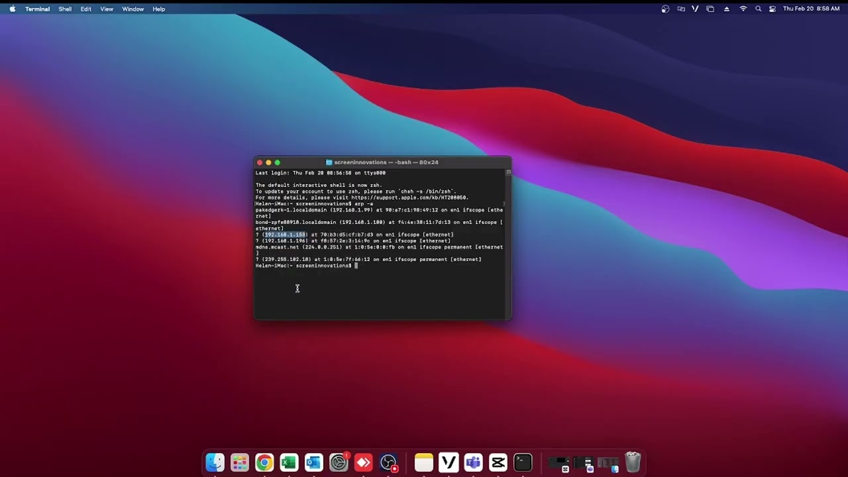The image size is (848, 477).
Task: Open the Notes app in Dock
Action: pos(424,462)
